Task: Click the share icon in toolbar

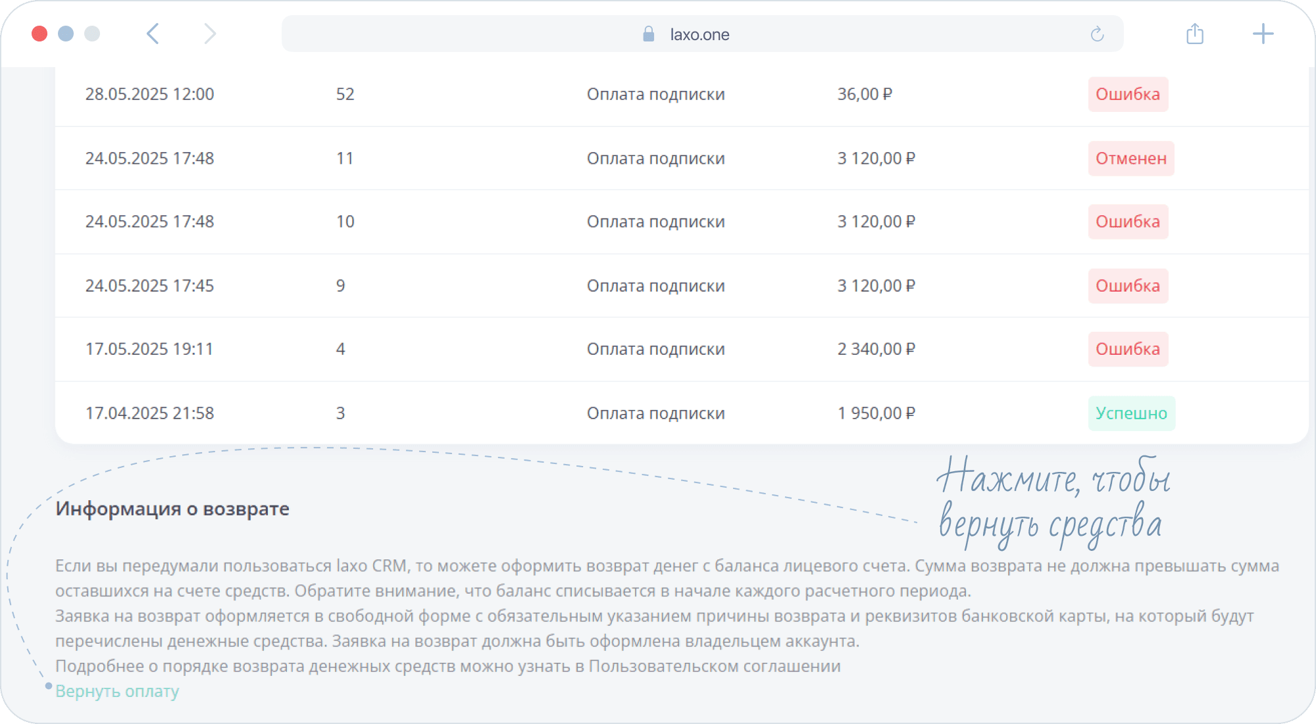Action: click(1195, 34)
